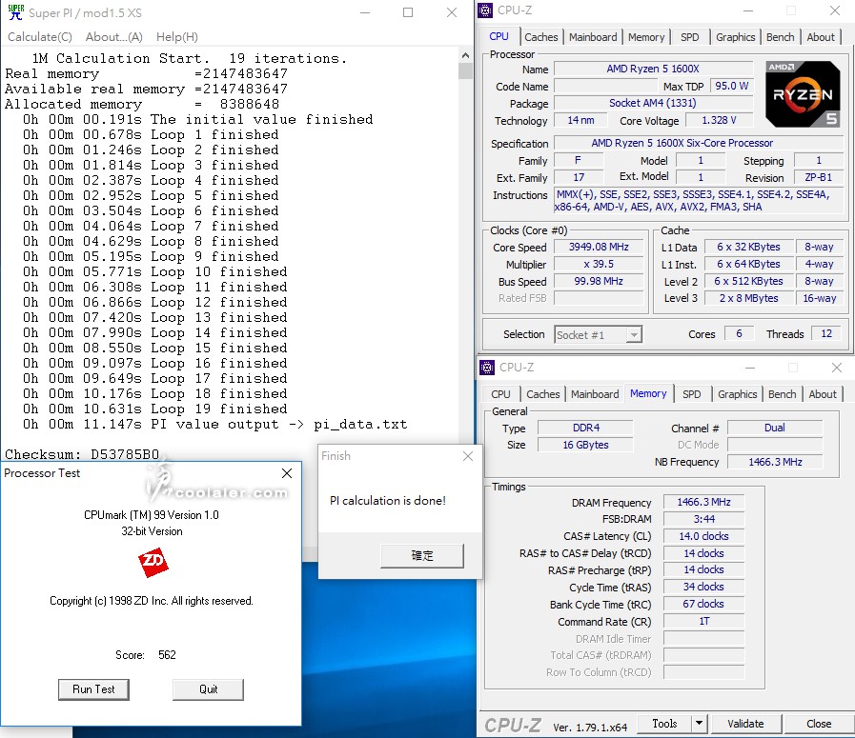Switch to Mainboard tab in upper CPU-Z window
The image size is (855, 738).
point(593,37)
